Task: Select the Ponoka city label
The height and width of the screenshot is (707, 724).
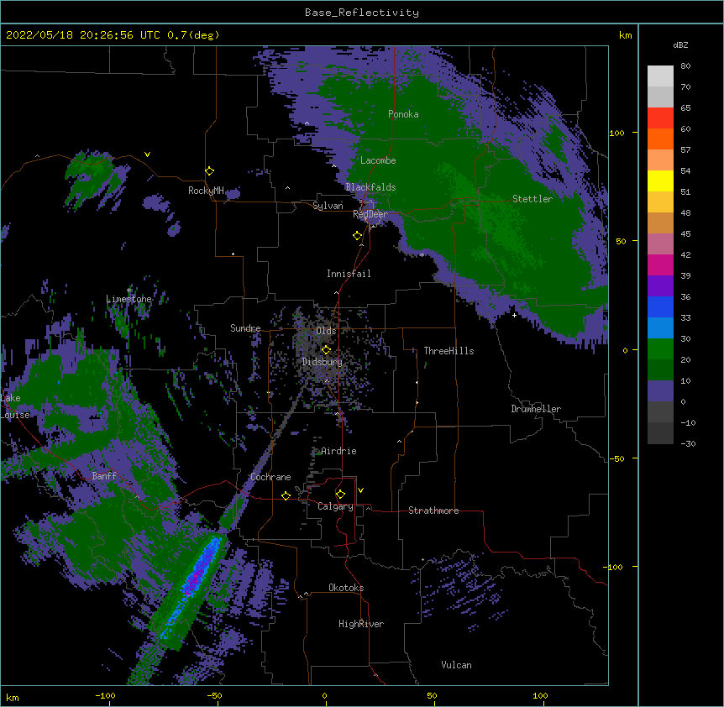Action: 403,114
